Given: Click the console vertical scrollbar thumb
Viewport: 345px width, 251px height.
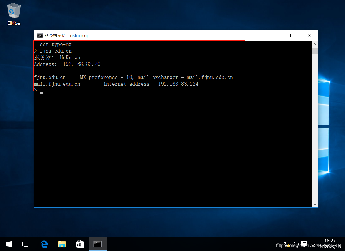Looking at the screenshot, I should click(315, 51).
